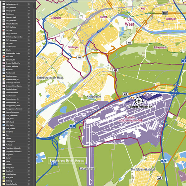Click target circle of Siedlung layer
186x186 pixels.
tap(29, 181)
